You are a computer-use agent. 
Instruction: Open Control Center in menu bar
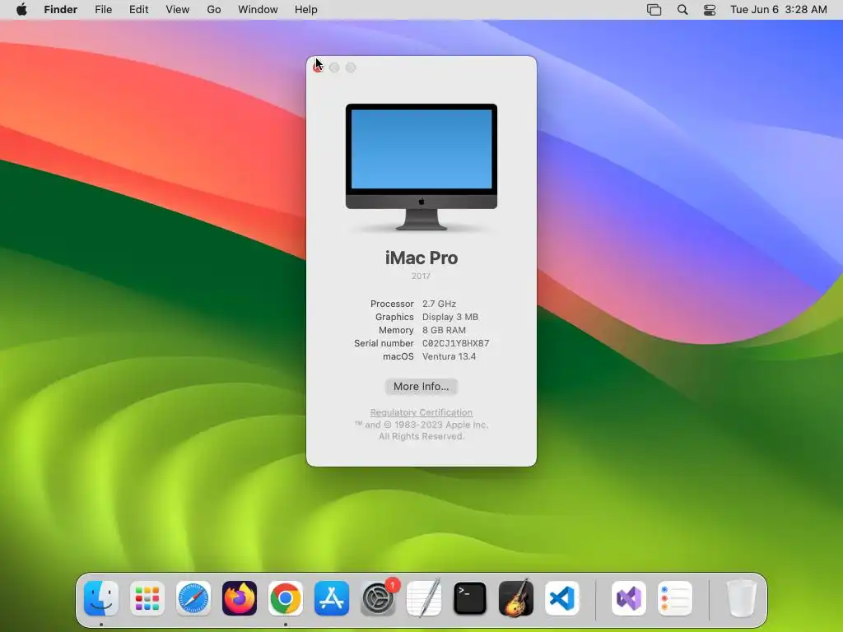[710, 10]
